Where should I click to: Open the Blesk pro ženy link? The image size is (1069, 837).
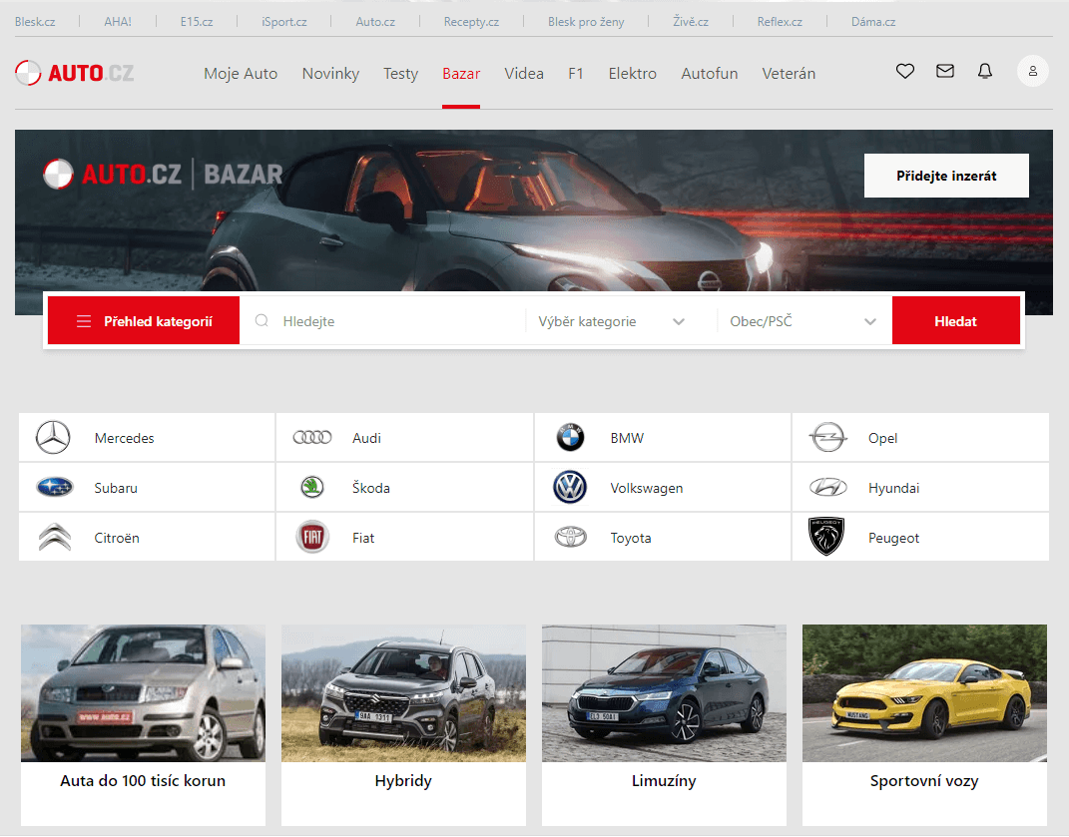click(586, 22)
